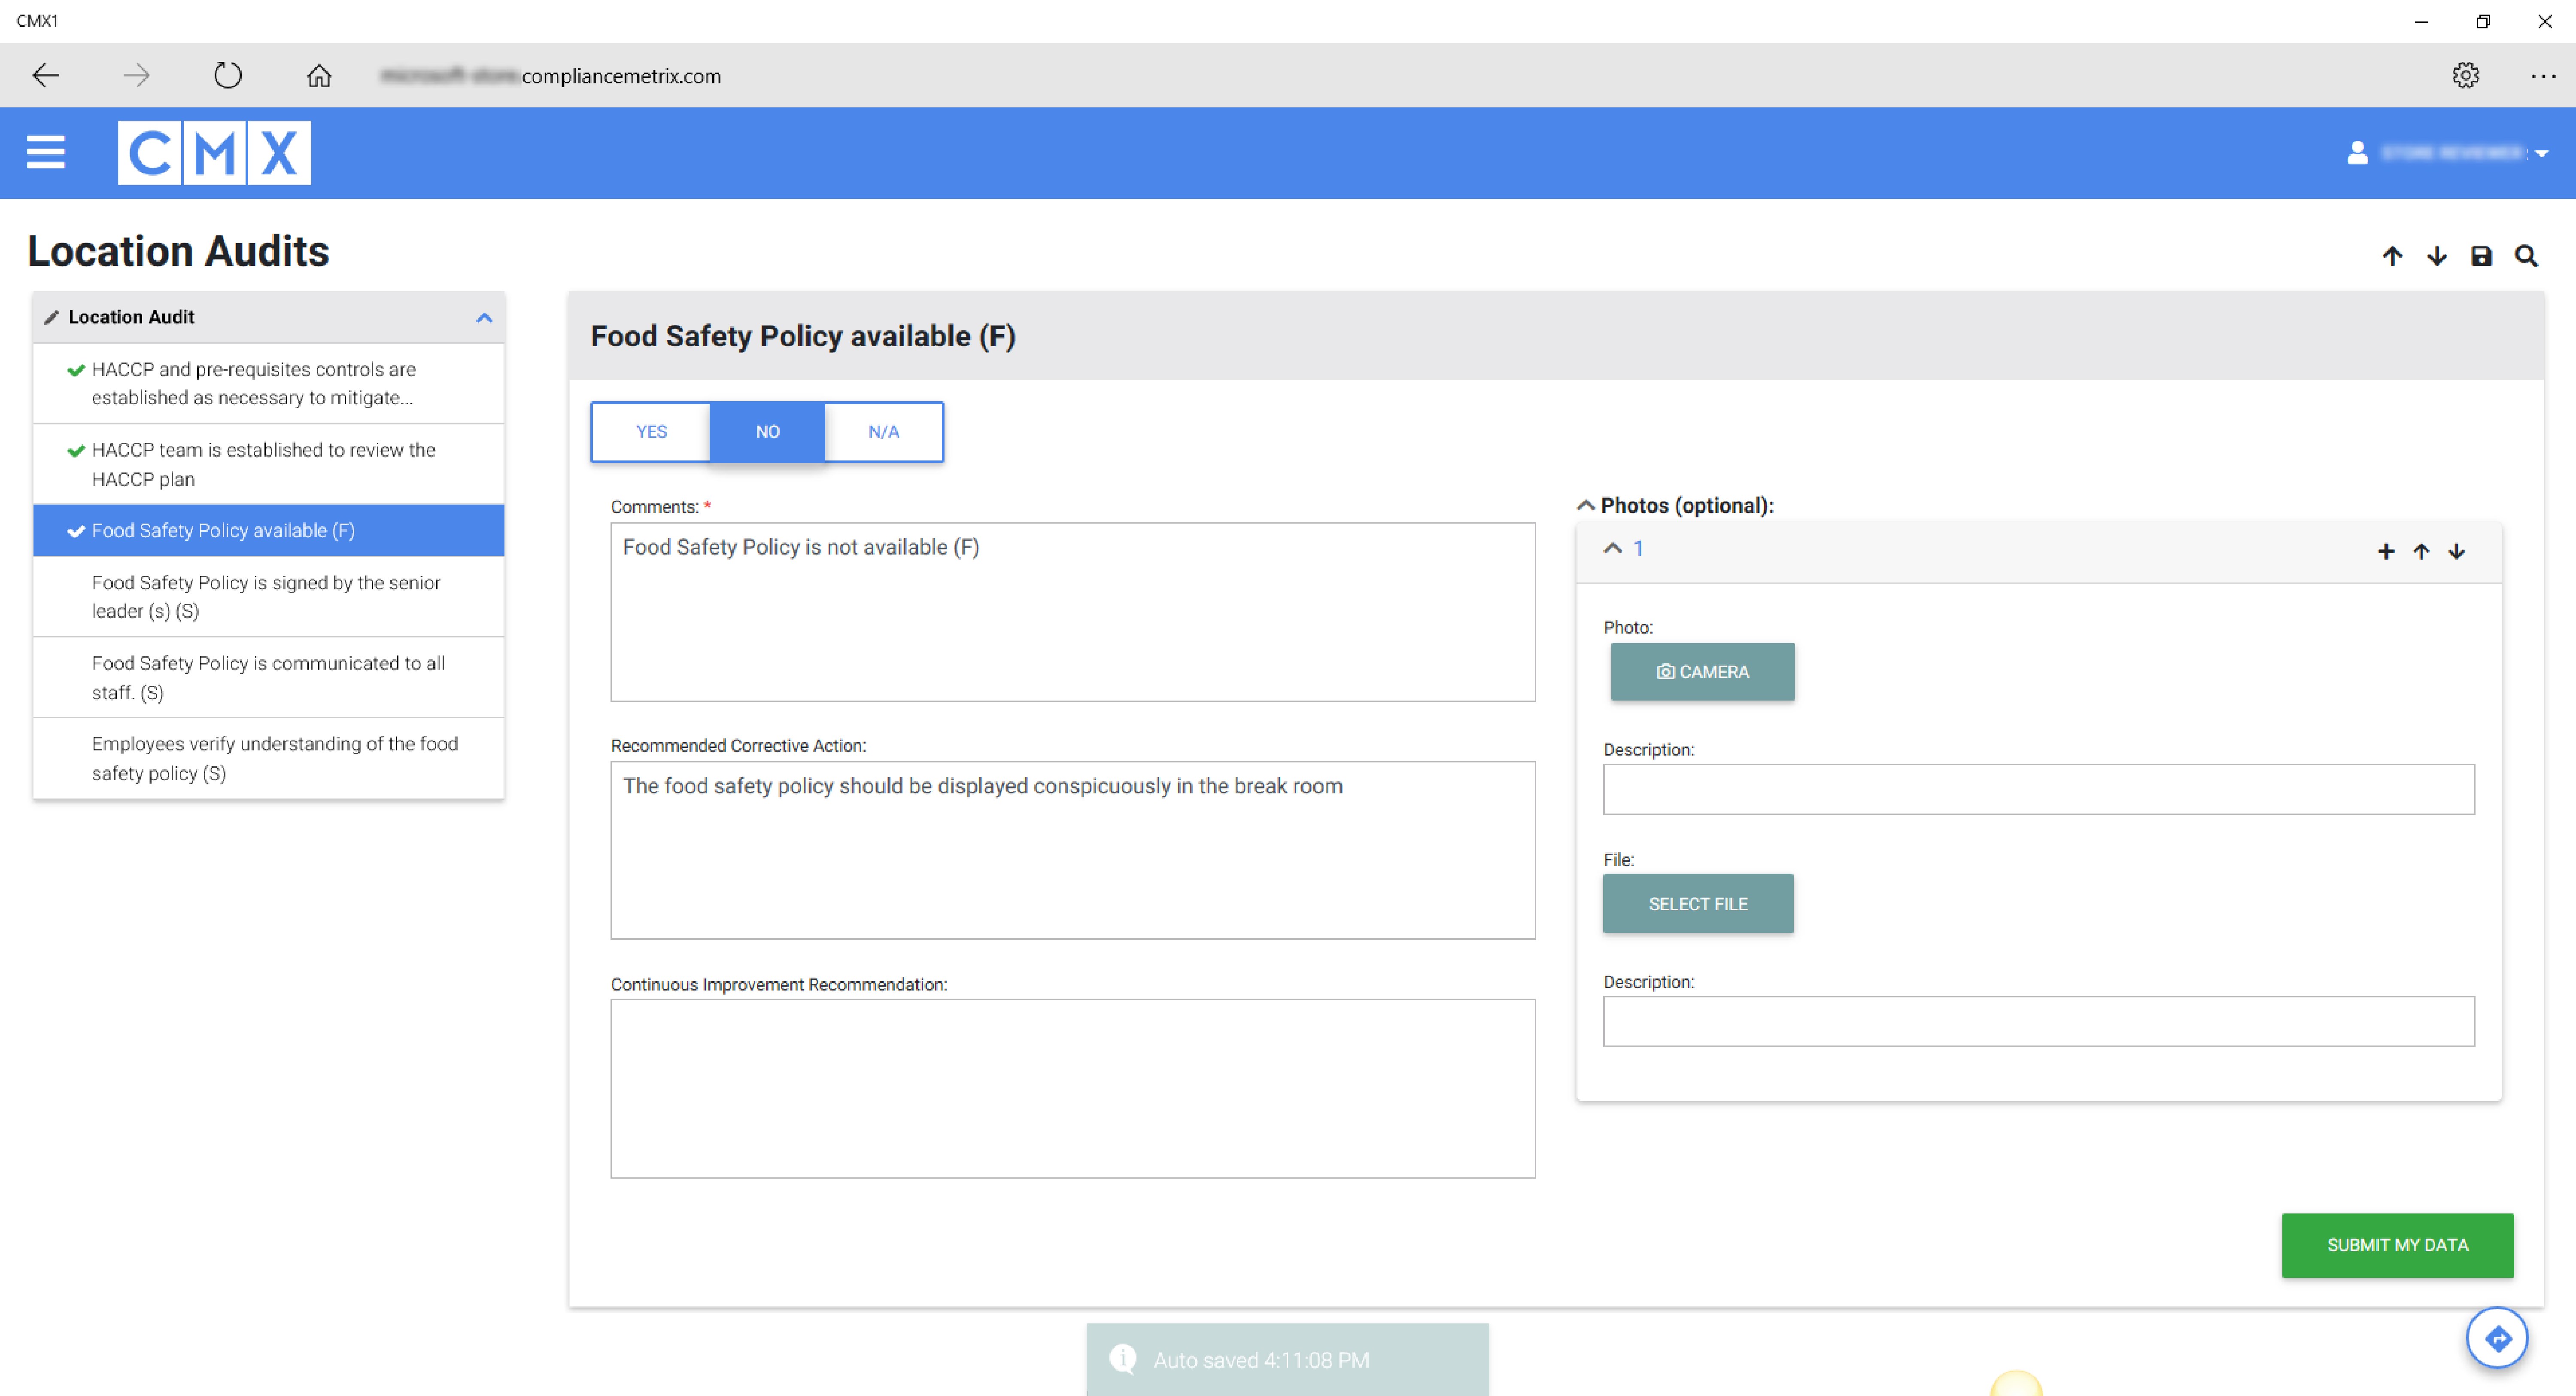2576x1396 pixels.
Task: Open HACCP and pre-requisites controls question
Action: pyautogui.click(x=268, y=383)
